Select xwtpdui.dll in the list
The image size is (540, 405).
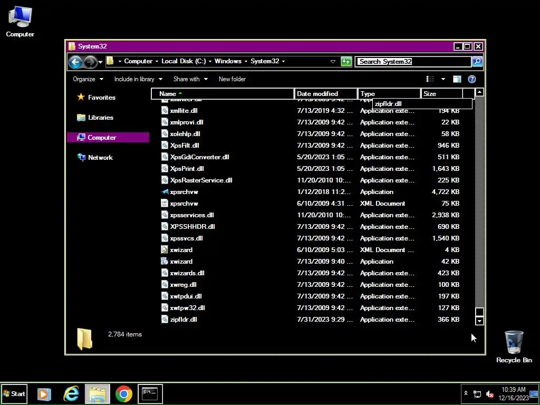186,296
